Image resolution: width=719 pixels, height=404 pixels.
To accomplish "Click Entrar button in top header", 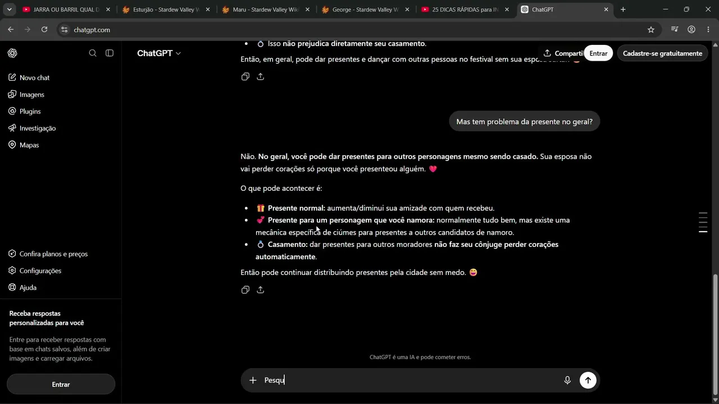I will coord(598,53).
